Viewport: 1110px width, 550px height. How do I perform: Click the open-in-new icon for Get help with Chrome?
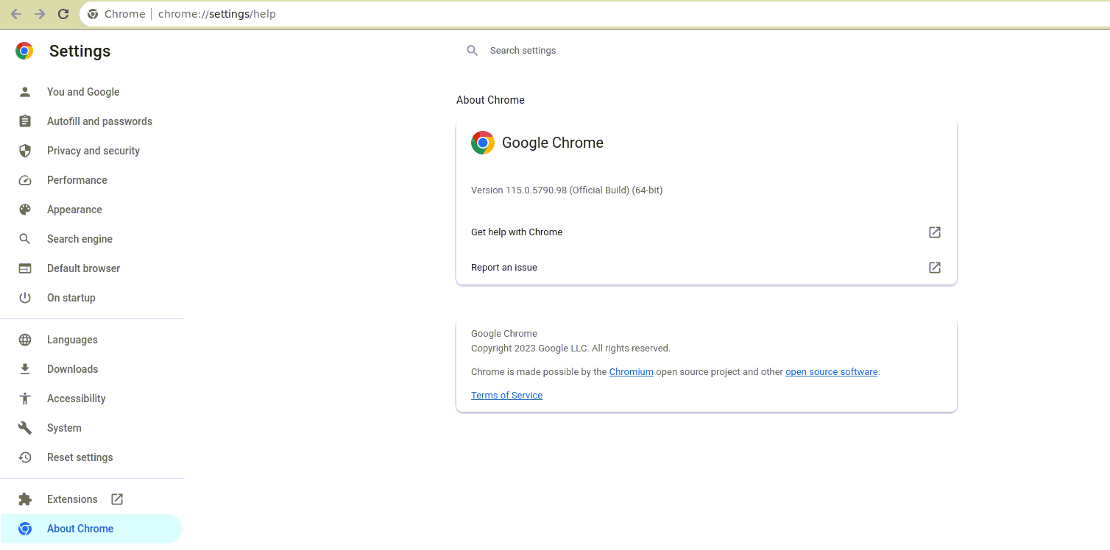(x=935, y=232)
